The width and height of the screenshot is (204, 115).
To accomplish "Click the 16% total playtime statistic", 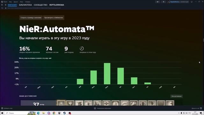I will coord(30,50).
